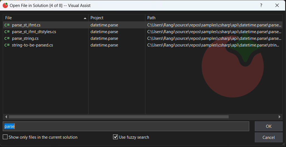
Task: Close the Open File in Solution dialog
Action: click(277, 6)
